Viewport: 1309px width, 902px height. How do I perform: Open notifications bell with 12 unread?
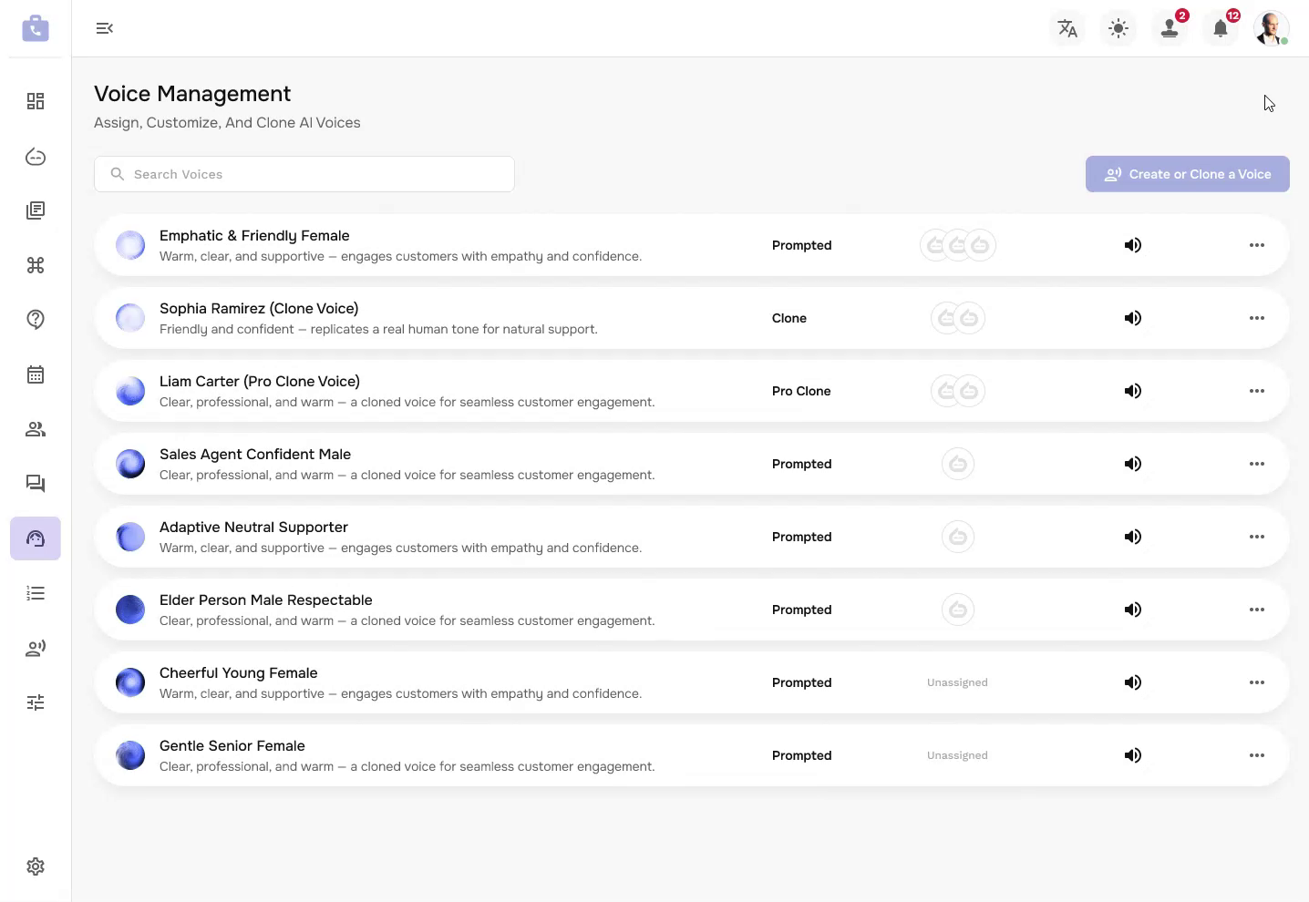1221,28
